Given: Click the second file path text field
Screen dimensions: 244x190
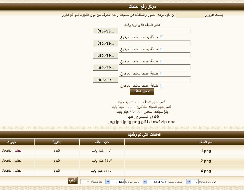Looking at the screenshot, I should 154,43.
